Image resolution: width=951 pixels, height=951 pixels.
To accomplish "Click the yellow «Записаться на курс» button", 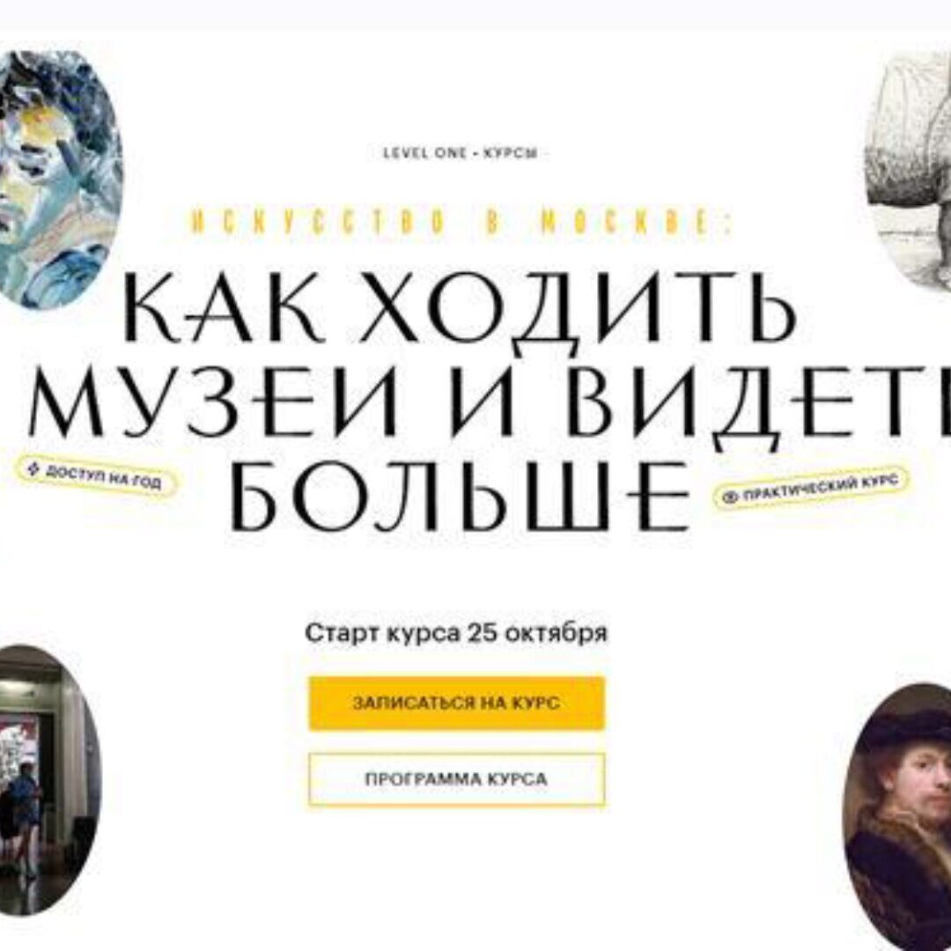I will pyautogui.click(x=456, y=703).
